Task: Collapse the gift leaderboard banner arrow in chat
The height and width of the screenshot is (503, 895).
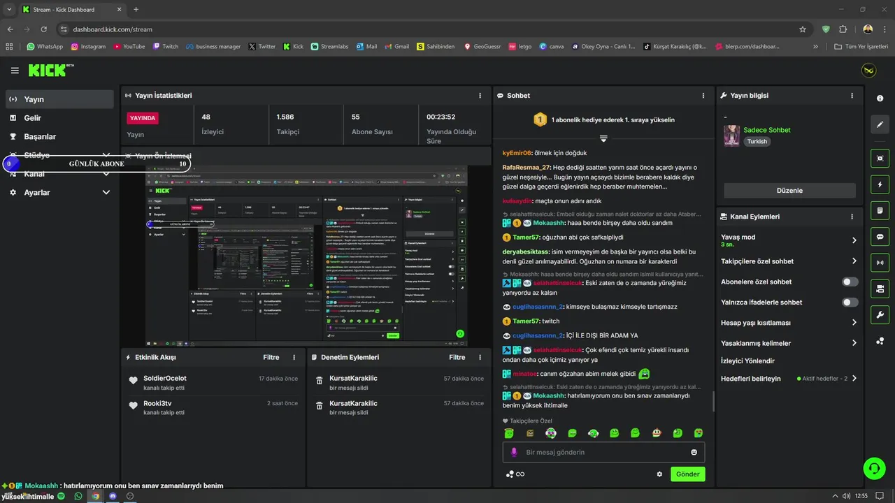Action: click(x=603, y=138)
